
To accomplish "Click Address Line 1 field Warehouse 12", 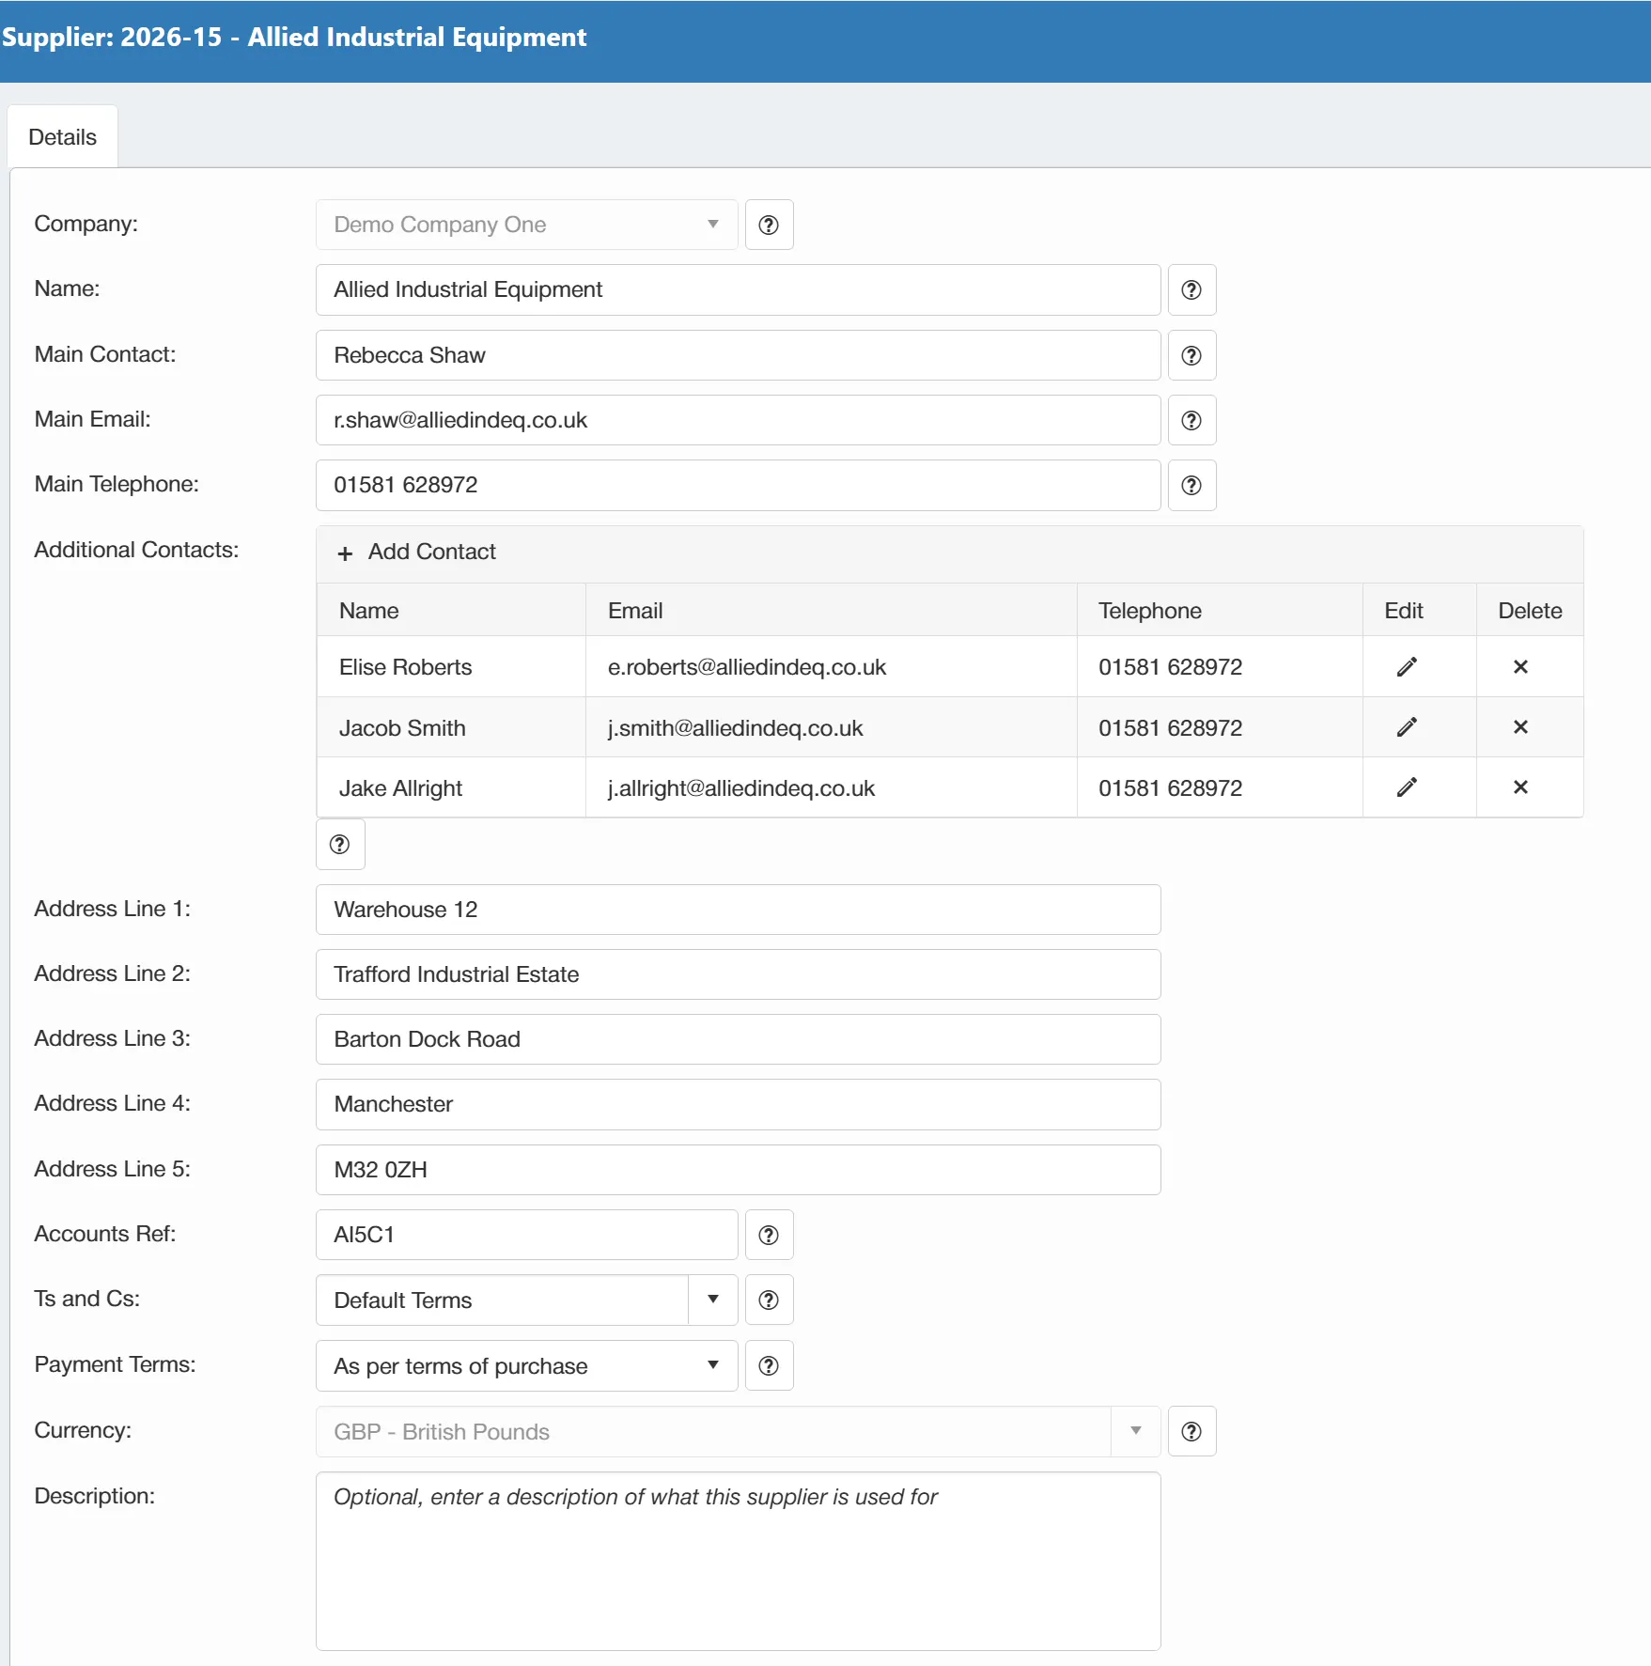I will (739, 910).
